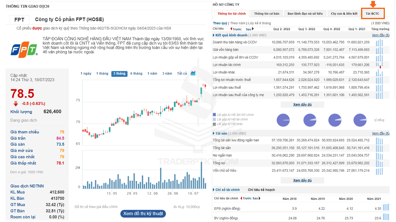Screen dimensions: 396x222
Task: Select the 1 năm chart range
Action: (x=152, y=73)
